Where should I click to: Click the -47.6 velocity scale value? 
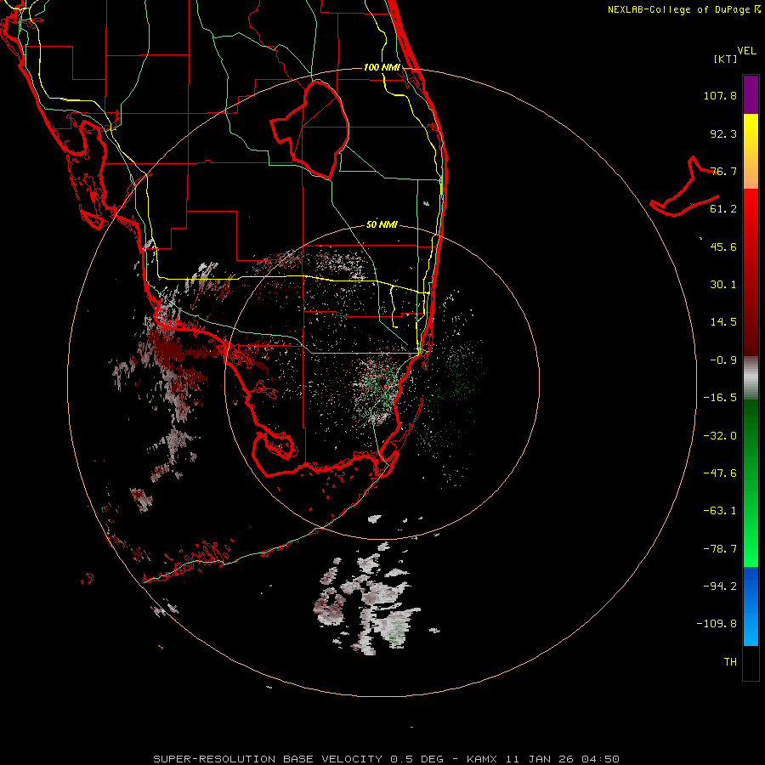(x=720, y=473)
